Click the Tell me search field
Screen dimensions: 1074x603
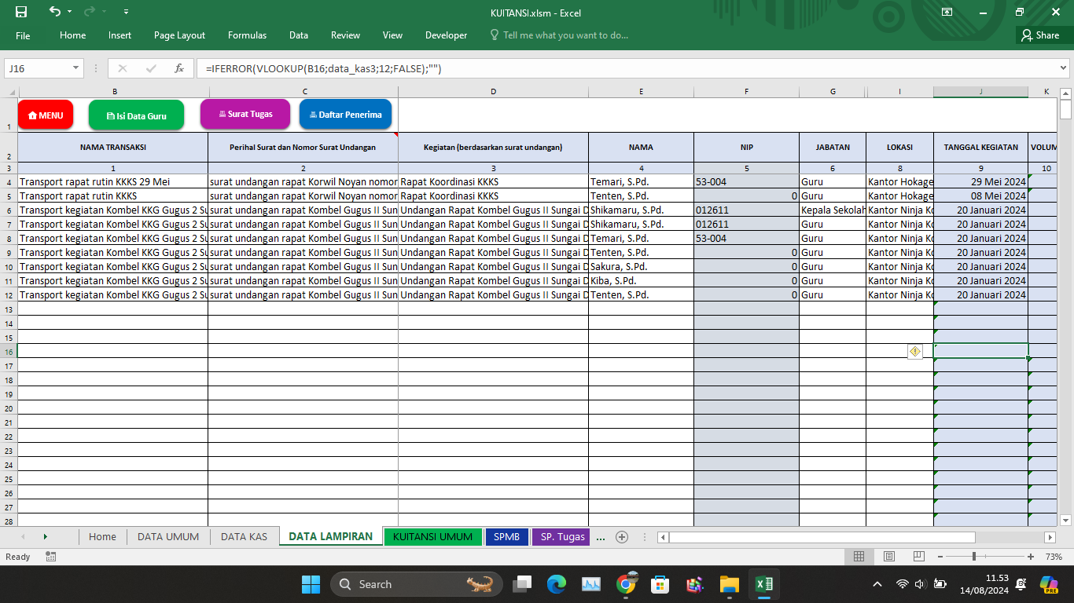tap(565, 35)
